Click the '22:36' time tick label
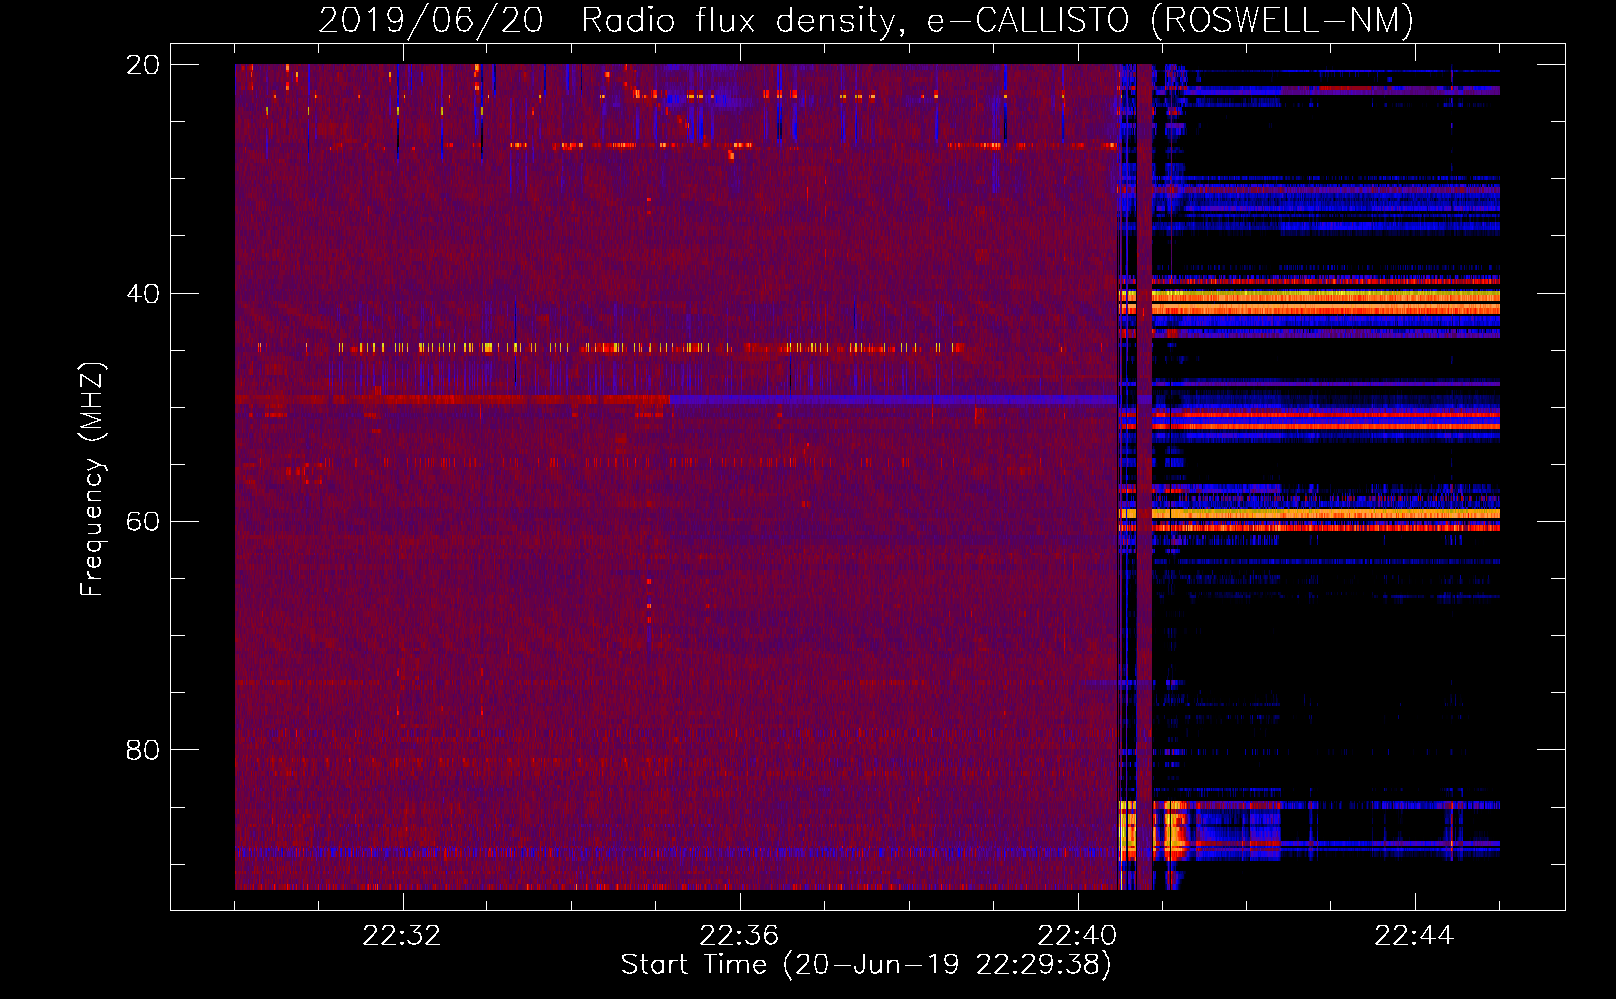1616x999 pixels. coord(739,936)
